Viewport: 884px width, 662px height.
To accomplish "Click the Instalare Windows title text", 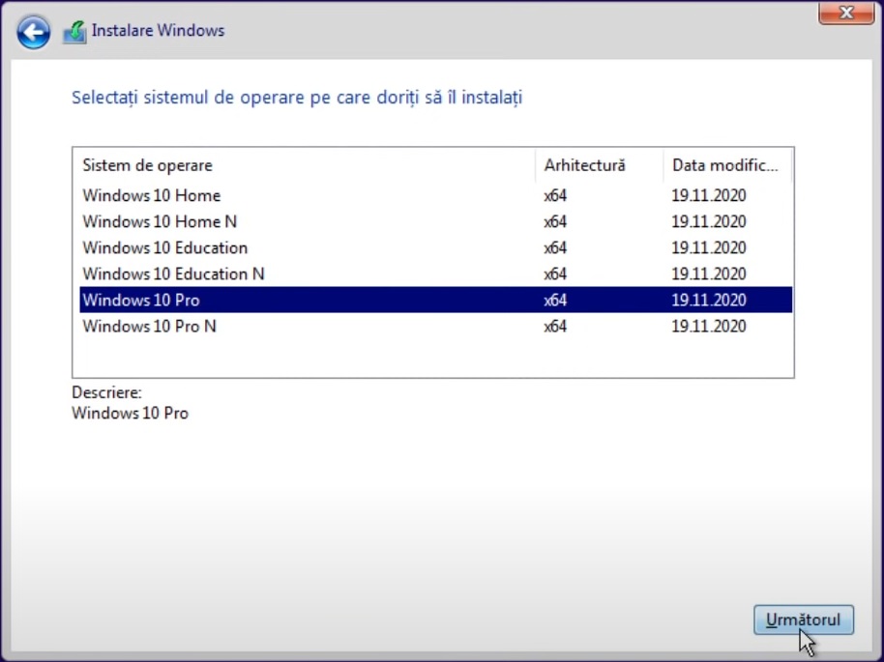I will pos(158,31).
